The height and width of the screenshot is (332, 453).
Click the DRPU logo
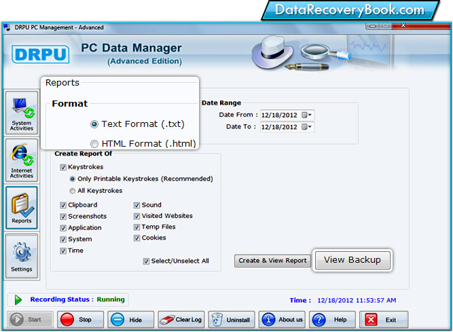click(x=41, y=54)
